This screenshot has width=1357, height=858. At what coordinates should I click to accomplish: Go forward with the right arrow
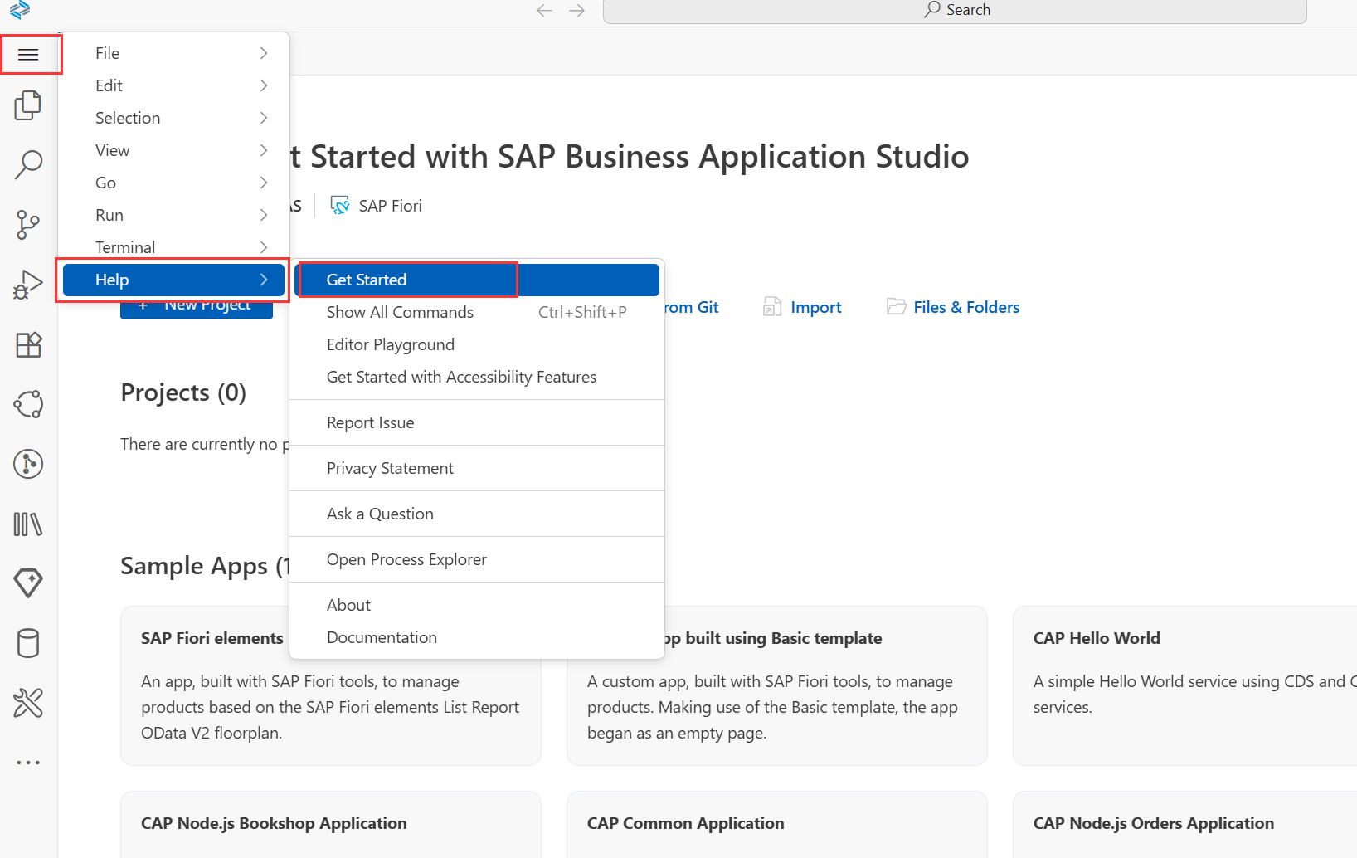[577, 10]
